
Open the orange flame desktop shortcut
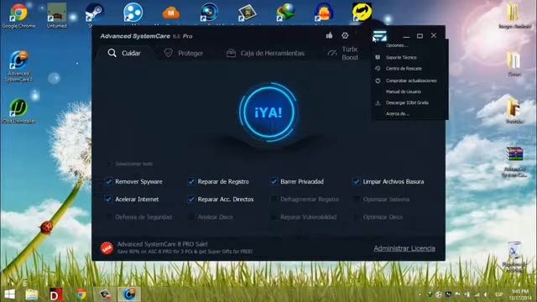[x=323, y=13]
